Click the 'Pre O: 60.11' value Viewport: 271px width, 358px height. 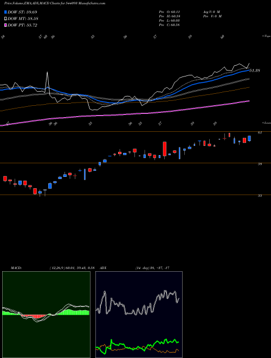click(x=169, y=12)
